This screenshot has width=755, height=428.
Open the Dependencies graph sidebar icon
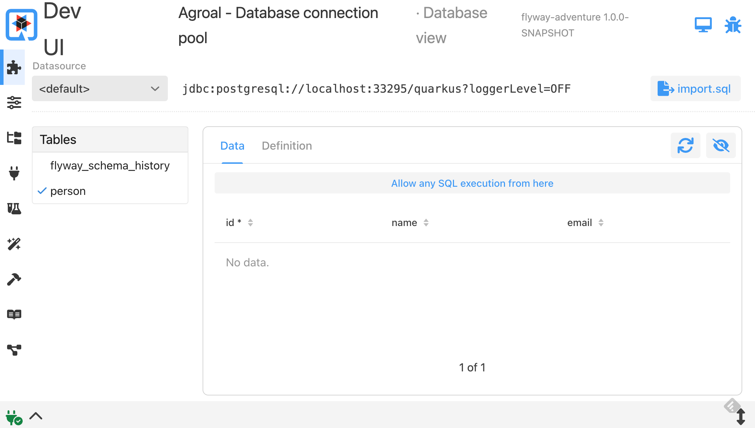click(x=14, y=350)
